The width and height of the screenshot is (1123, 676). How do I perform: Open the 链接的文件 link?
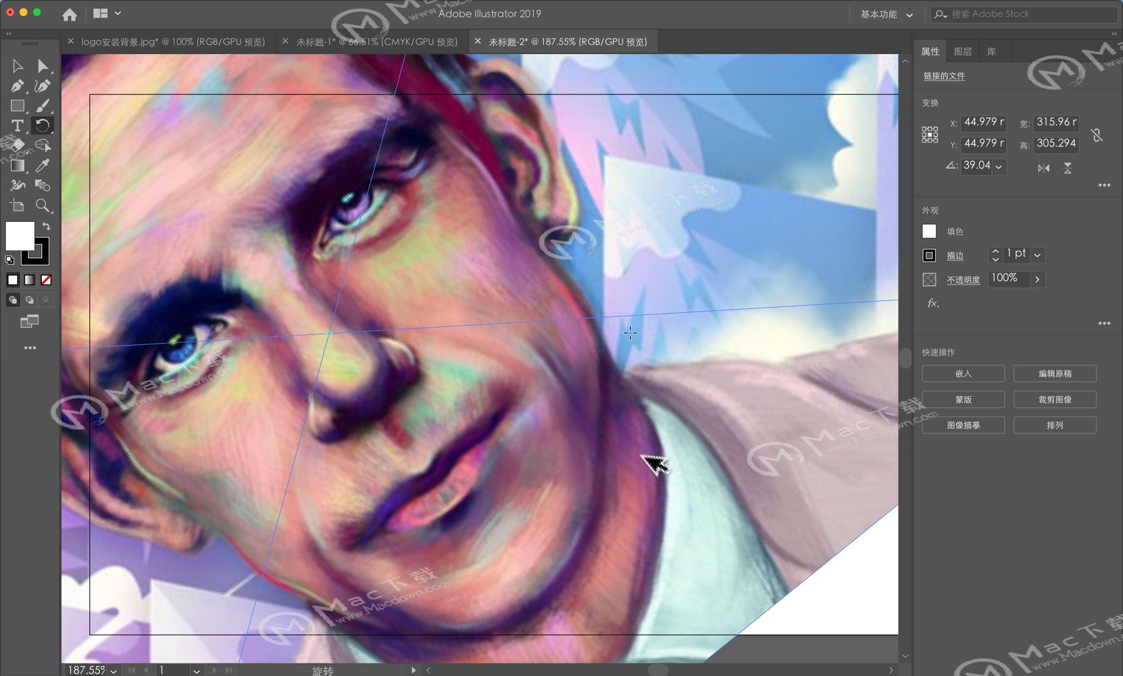pyautogui.click(x=944, y=76)
